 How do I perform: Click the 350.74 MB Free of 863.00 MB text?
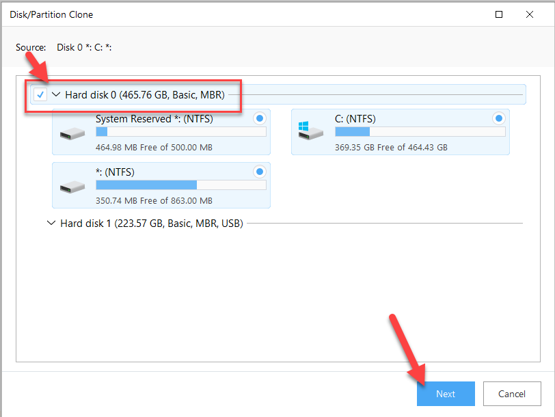tap(154, 200)
